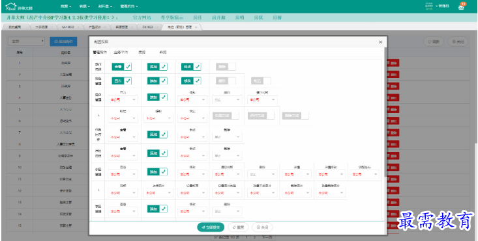Click 关闭 button at page top right

[x=458, y=42]
